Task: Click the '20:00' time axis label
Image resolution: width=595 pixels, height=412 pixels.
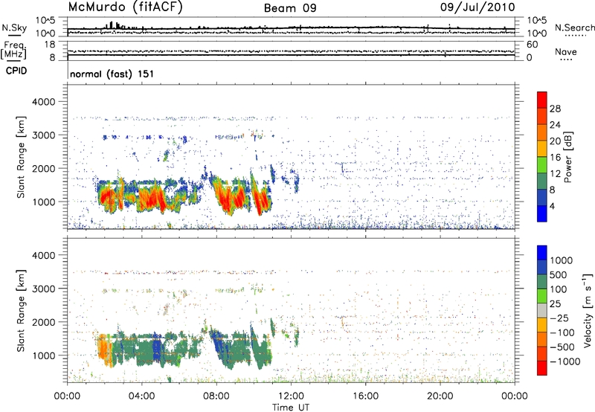Action: pos(440,396)
